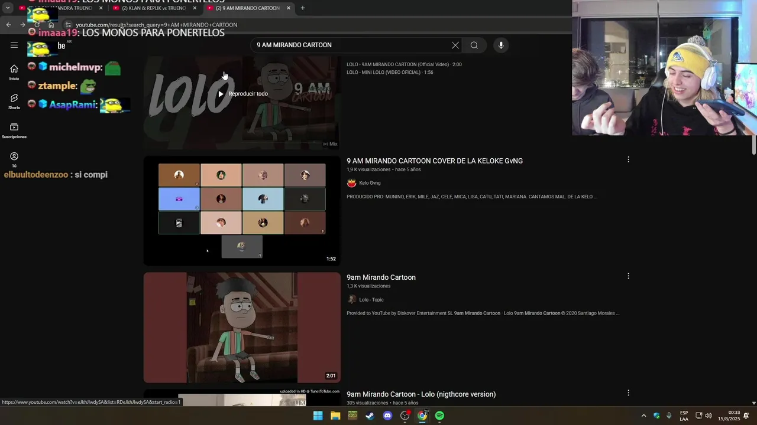Open site information icon in address bar
This screenshot has width=757, height=425.
(68, 25)
